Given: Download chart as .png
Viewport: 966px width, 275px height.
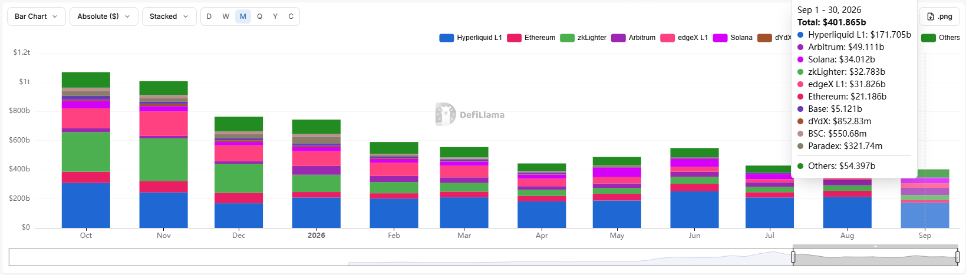Looking at the screenshot, I should [939, 16].
